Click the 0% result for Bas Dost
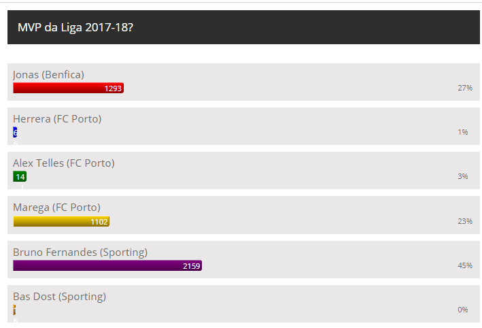This screenshot has width=482, height=328. pyautogui.click(x=463, y=310)
